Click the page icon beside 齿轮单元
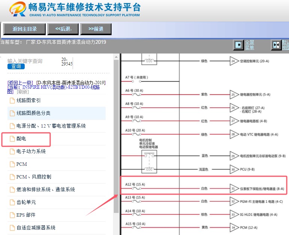 click(12, 202)
